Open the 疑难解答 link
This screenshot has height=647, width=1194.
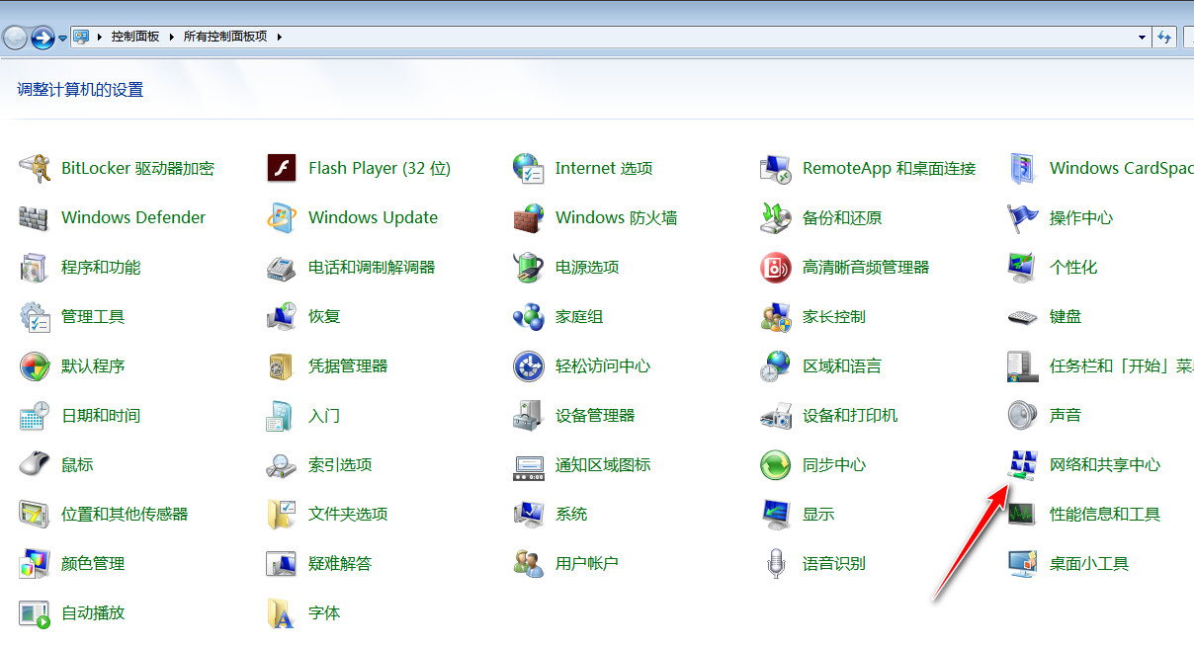tap(340, 564)
